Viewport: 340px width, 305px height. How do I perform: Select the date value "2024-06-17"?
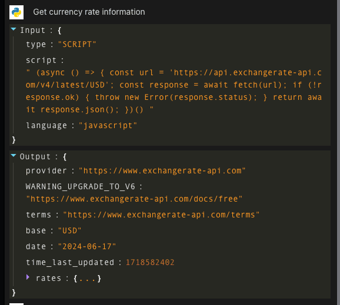87,246
